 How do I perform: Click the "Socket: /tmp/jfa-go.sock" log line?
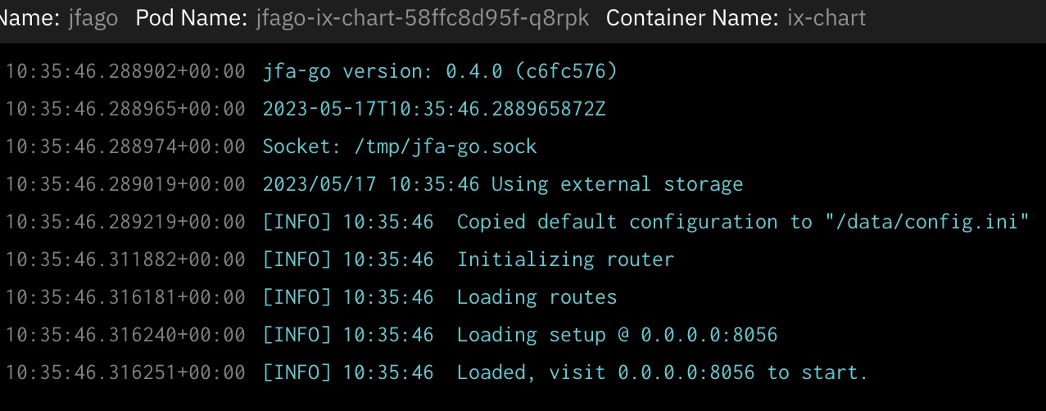point(400,147)
